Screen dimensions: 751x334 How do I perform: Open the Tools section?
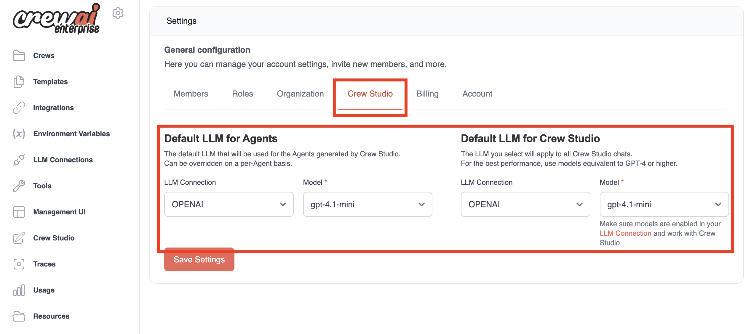click(42, 186)
